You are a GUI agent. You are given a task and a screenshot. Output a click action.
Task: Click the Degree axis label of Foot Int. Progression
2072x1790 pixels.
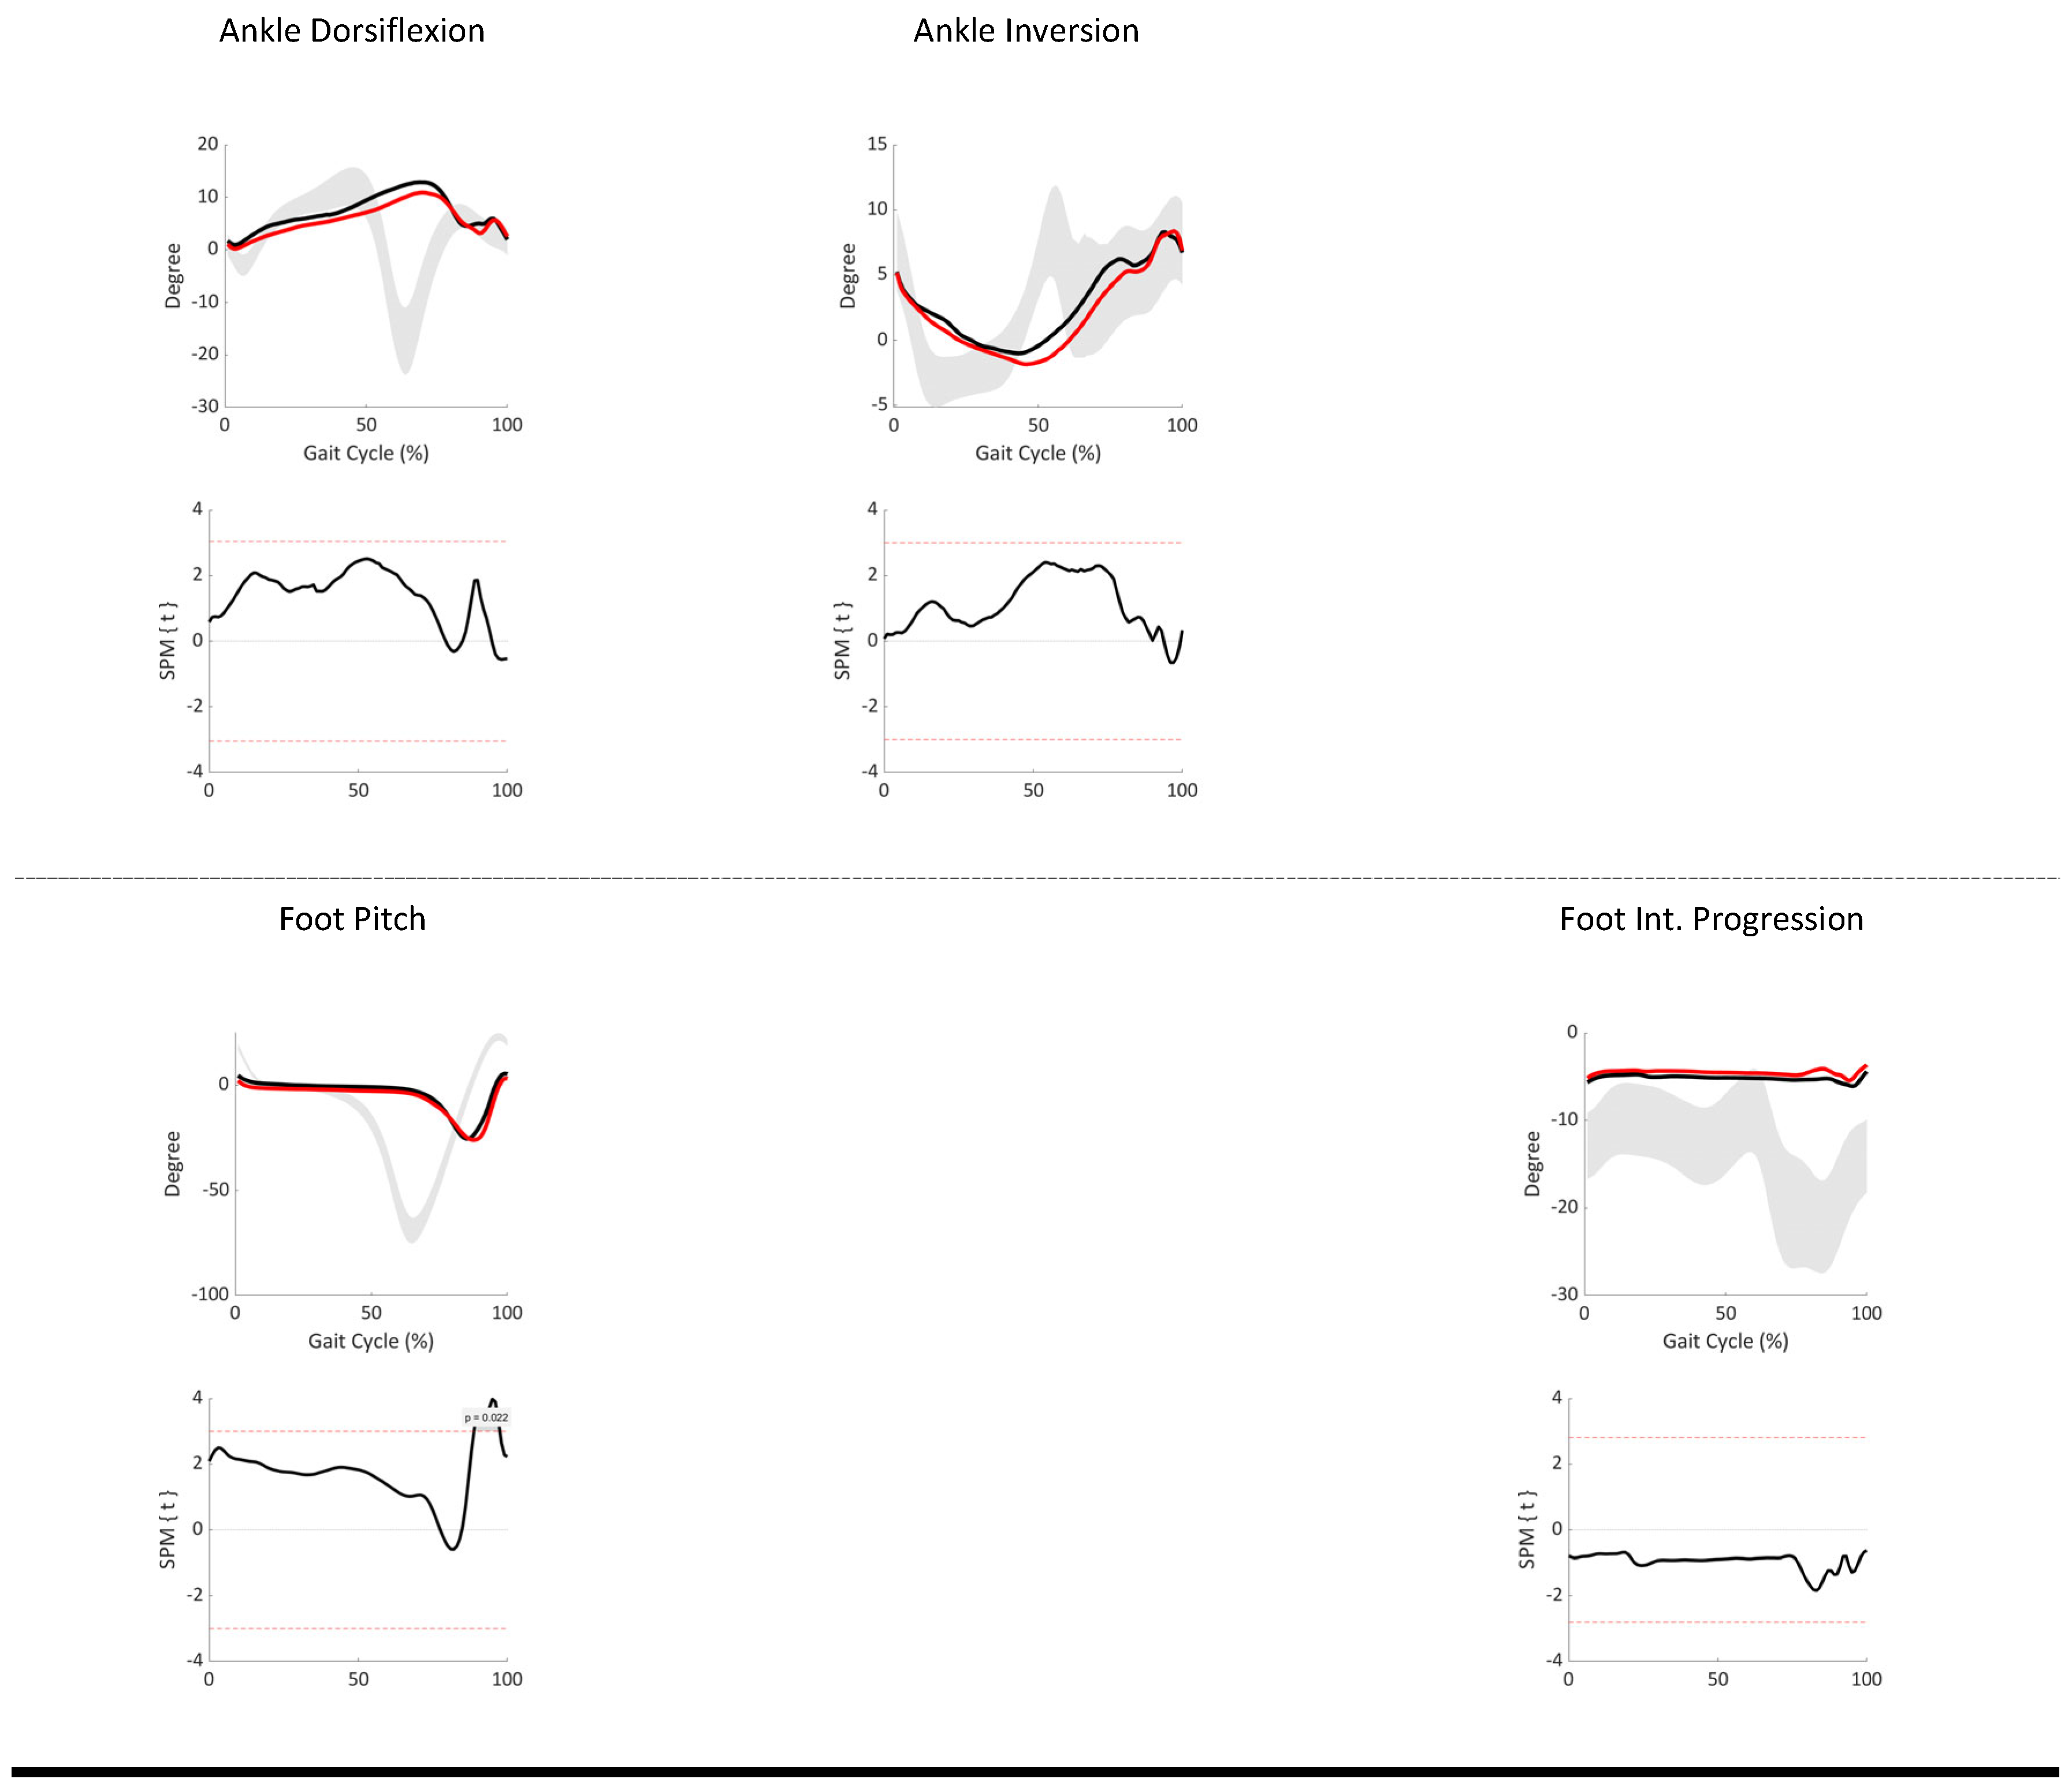1532,1164
